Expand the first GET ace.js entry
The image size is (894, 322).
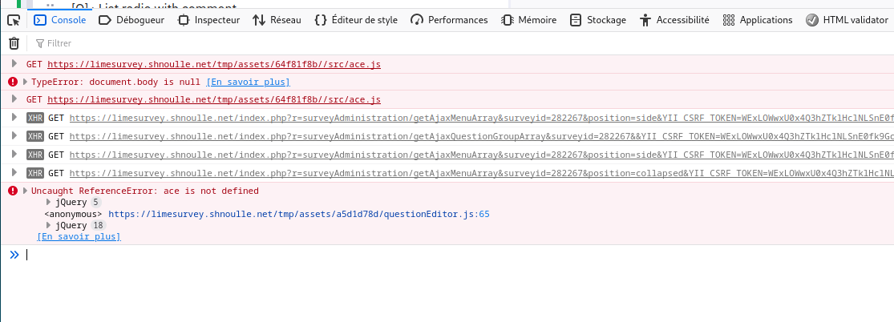coord(13,64)
